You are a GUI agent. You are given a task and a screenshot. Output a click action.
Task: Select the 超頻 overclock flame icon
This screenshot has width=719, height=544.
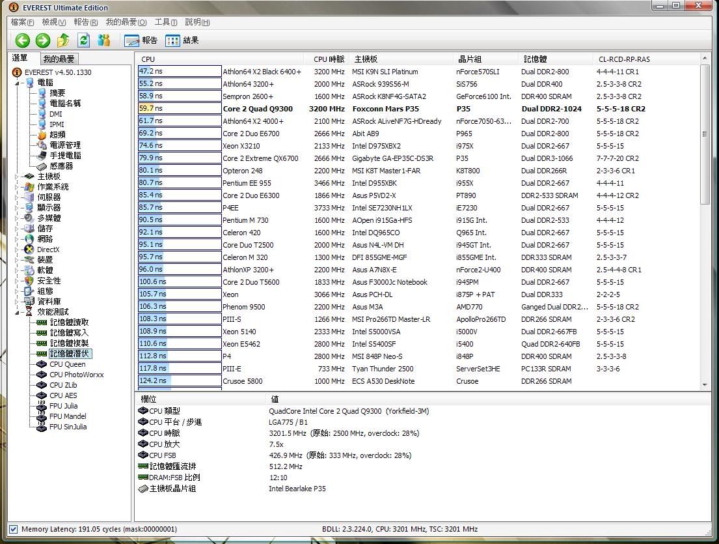tap(43, 135)
